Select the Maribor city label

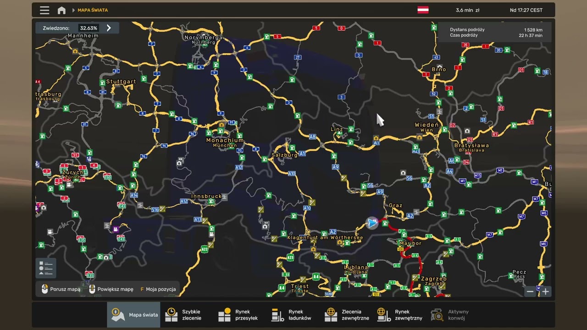(410, 243)
